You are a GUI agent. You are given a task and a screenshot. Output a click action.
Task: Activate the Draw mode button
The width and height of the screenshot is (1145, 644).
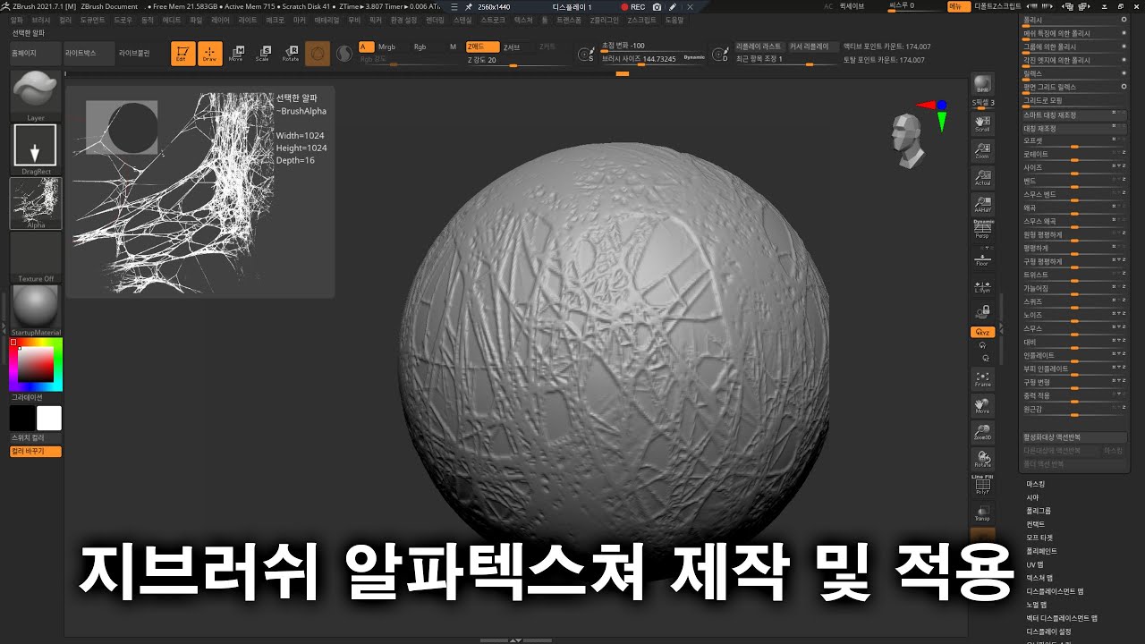point(210,54)
